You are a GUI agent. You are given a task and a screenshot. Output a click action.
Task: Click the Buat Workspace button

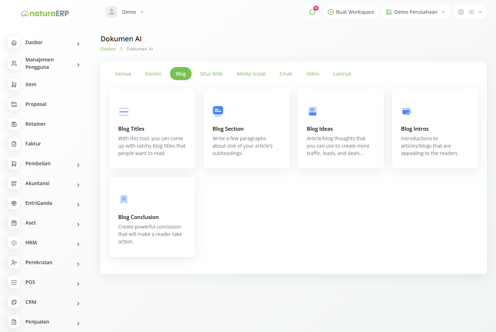pos(351,12)
